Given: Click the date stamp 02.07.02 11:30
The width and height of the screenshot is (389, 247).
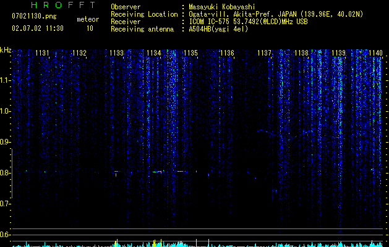Looking at the screenshot, I should coord(38,28).
